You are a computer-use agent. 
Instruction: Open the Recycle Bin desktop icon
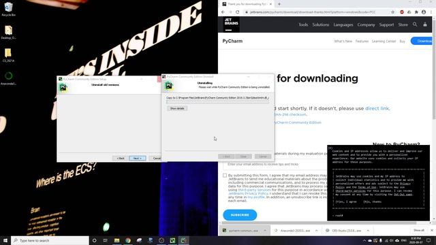[8, 9]
